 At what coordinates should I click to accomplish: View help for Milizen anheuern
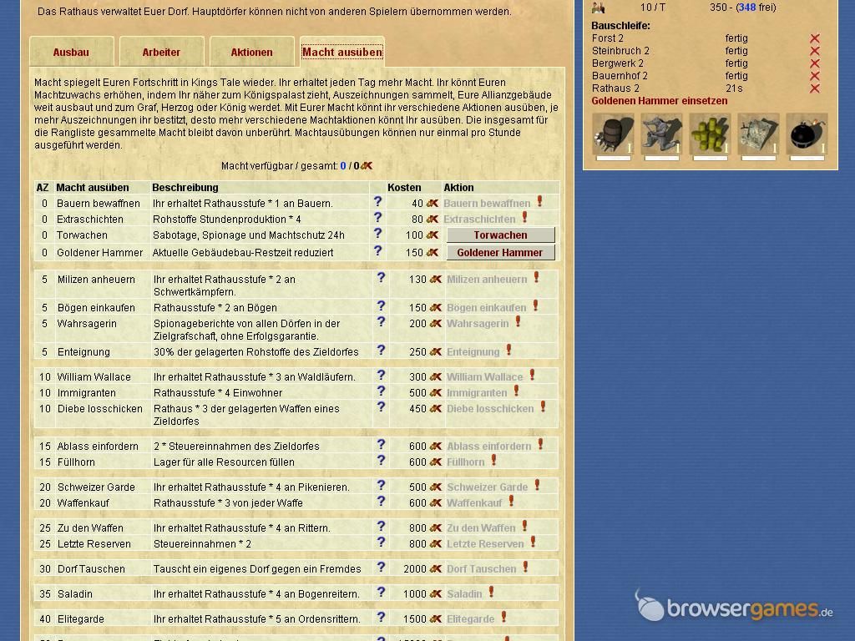(x=381, y=277)
